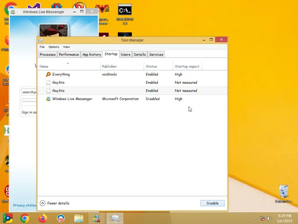
Task: Click the Disabled status of Windows Live Messenger
Action: tap(152, 99)
